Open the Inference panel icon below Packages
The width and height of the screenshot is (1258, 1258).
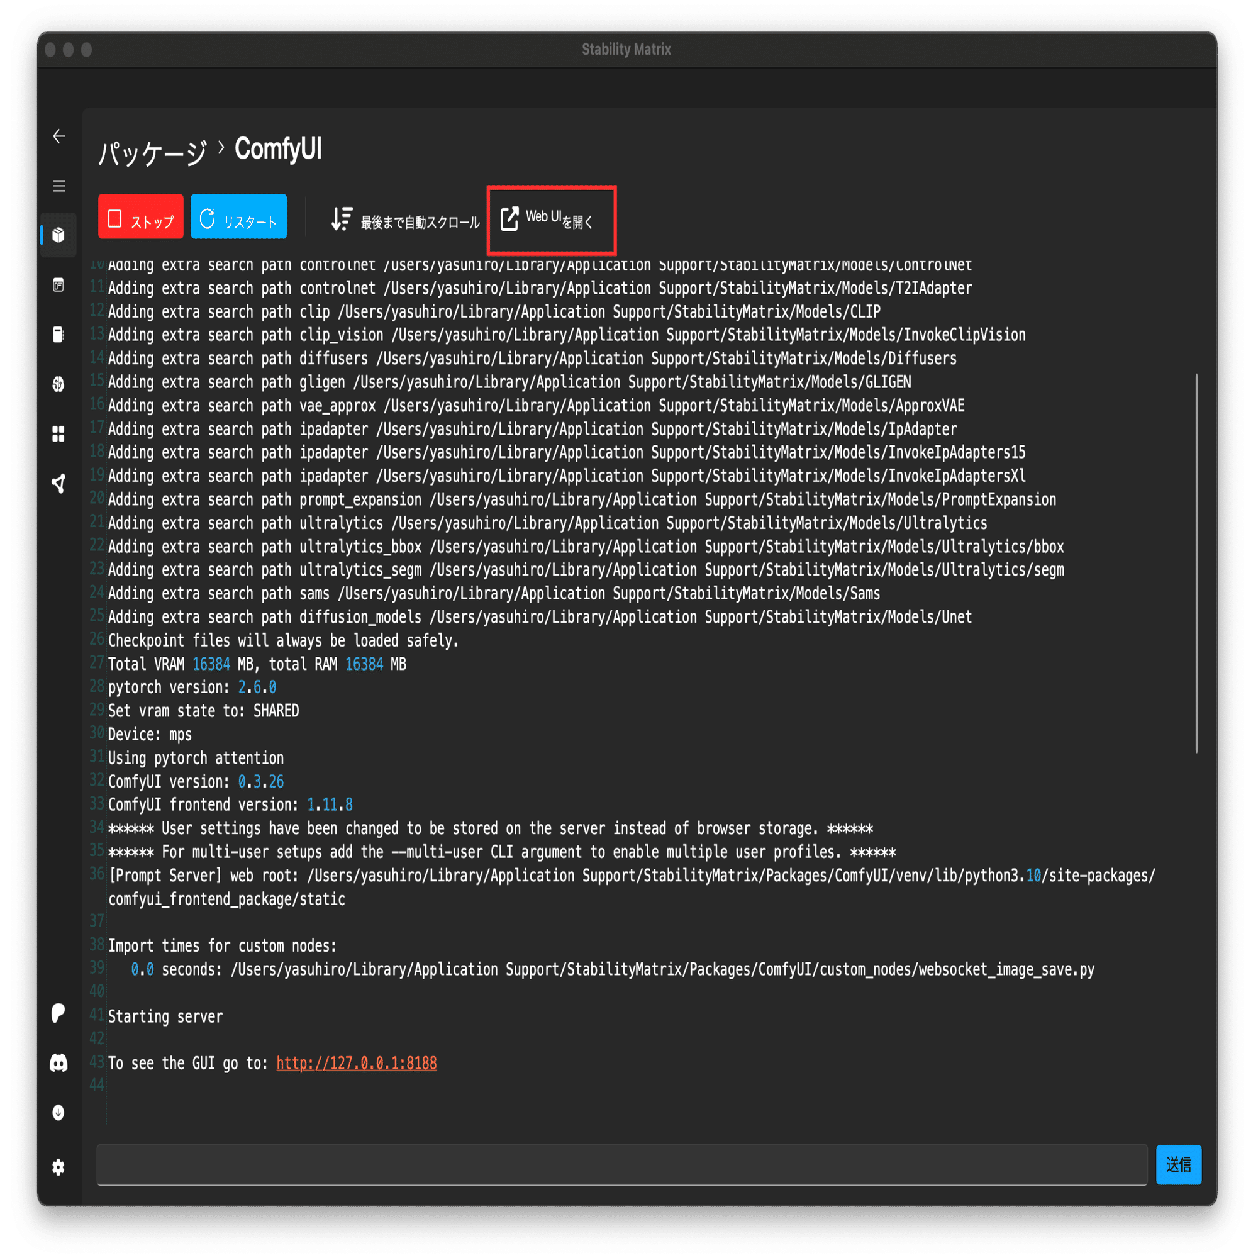pos(58,285)
